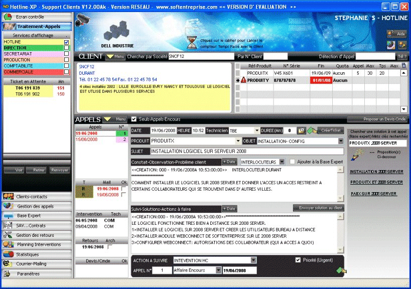This screenshot has height=289, width=411.
Task: Click the green arrows icon near Priorité
Action: pyautogui.click(x=341, y=271)
